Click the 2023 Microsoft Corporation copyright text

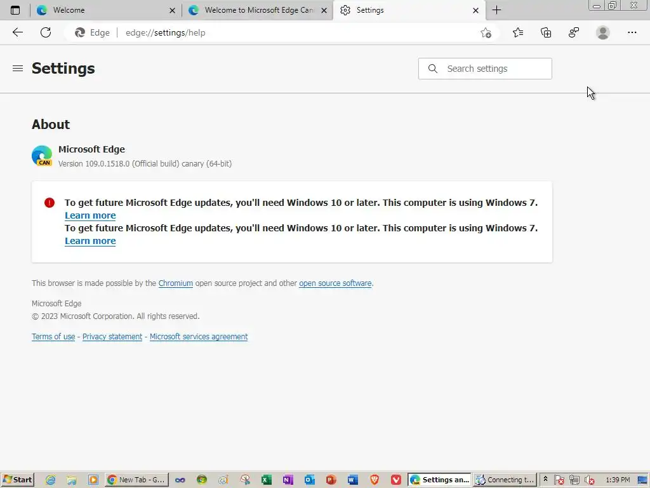tap(116, 316)
